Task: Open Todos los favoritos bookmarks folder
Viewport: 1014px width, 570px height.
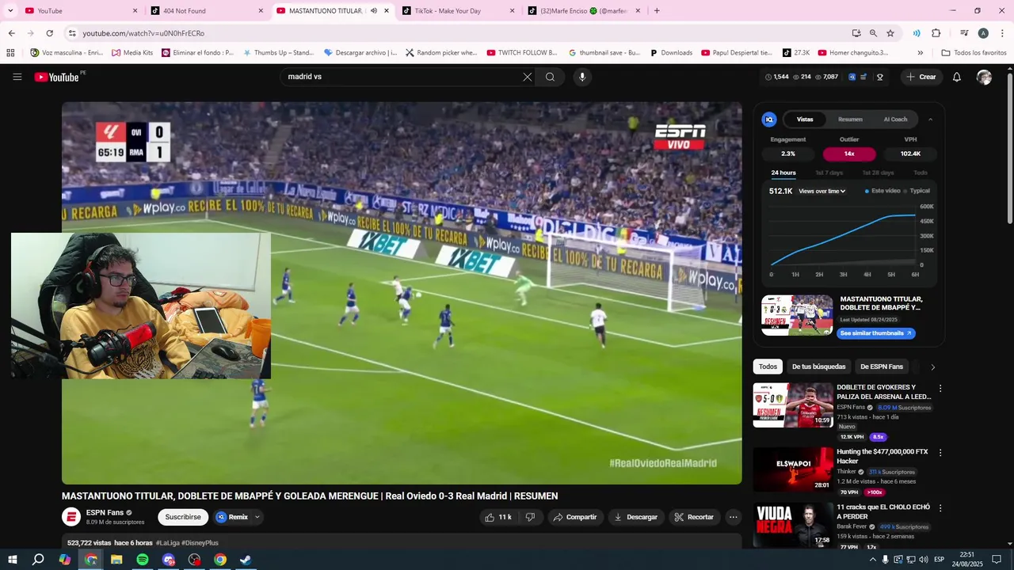Action: pyautogui.click(x=974, y=53)
